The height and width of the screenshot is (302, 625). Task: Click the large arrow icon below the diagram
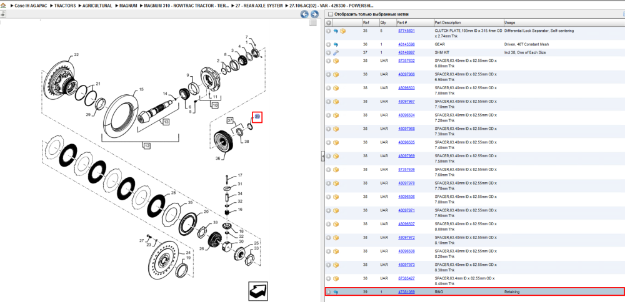tap(258, 291)
